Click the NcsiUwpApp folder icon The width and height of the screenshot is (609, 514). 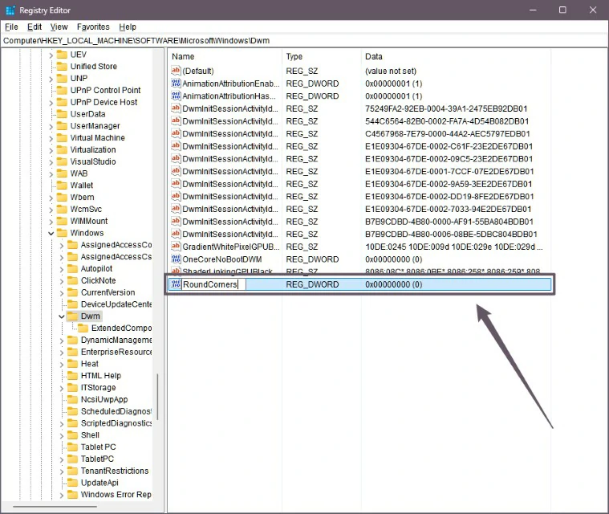(x=73, y=399)
